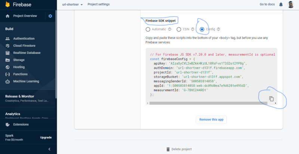Image resolution: width=299 pixels, height=154 pixels.
Task: Click the storageBucket line in config
Action: click(198, 77)
